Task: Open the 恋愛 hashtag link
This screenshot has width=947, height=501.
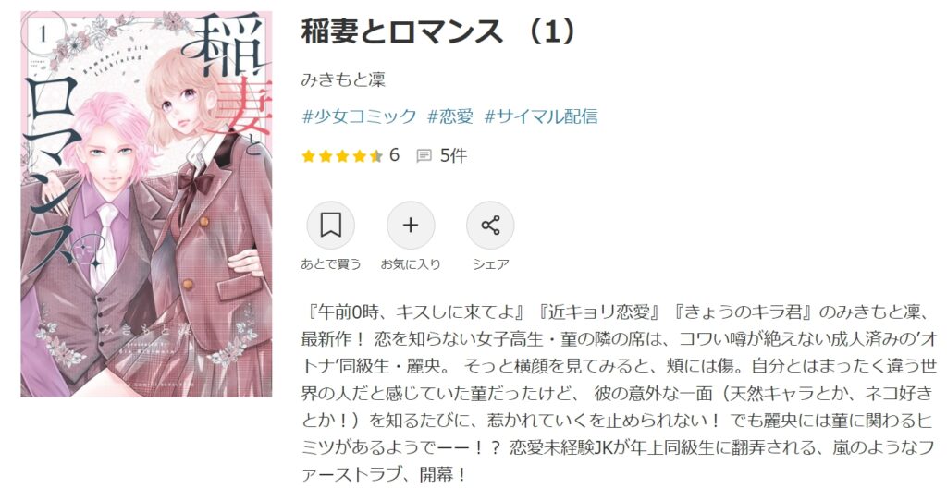Action: pyautogui.click(x=450, y=116)
